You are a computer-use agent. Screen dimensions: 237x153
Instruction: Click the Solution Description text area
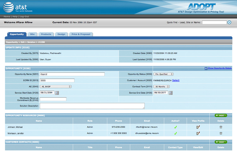[x=92, y=106]
